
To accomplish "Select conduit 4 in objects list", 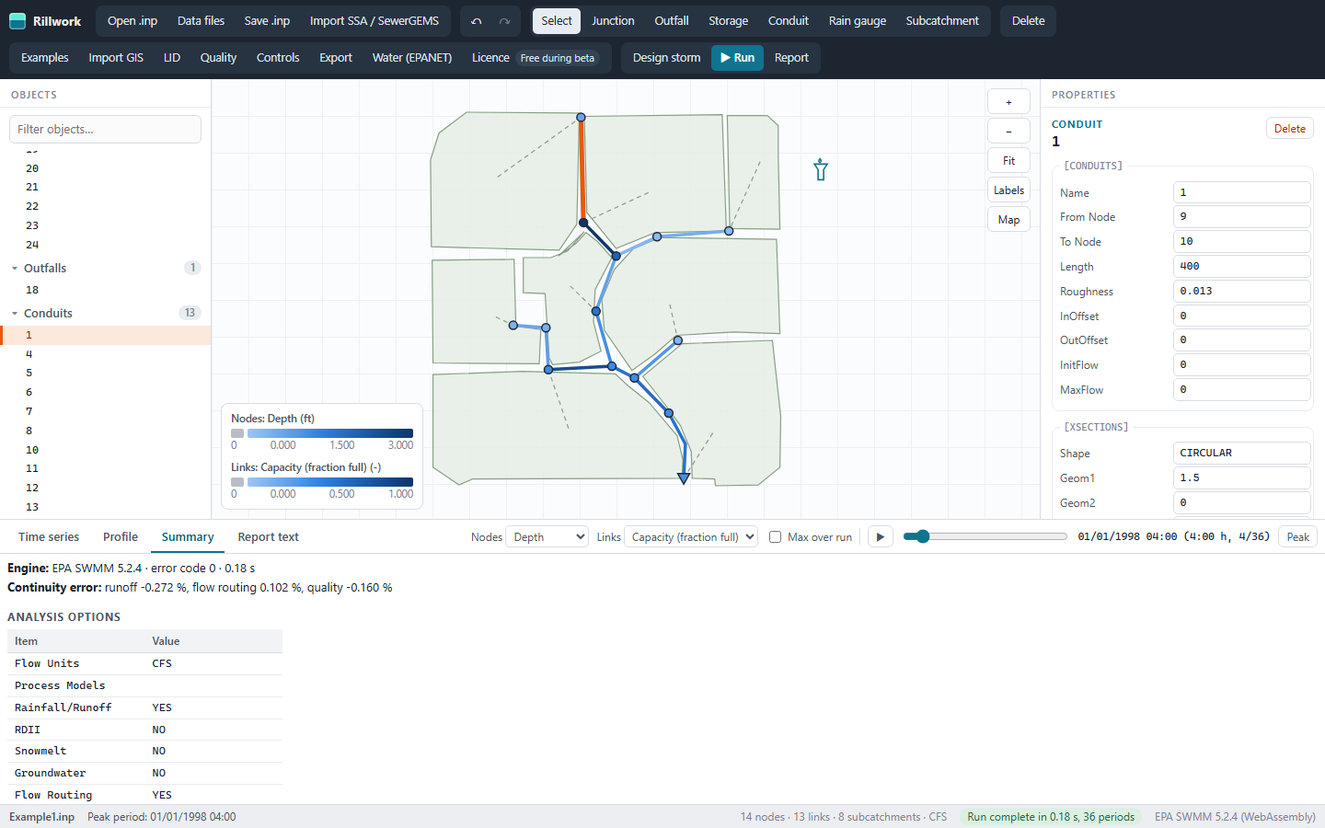I will pos(106,354).
